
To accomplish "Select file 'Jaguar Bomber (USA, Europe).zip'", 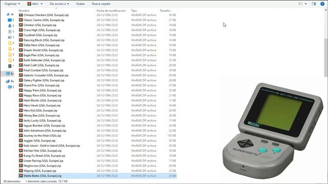I will [45, 125].
